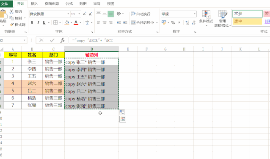Toggle Wrap Text (自动换行)
Viewport: 270px width, 159px height.
tap(141, 14)
